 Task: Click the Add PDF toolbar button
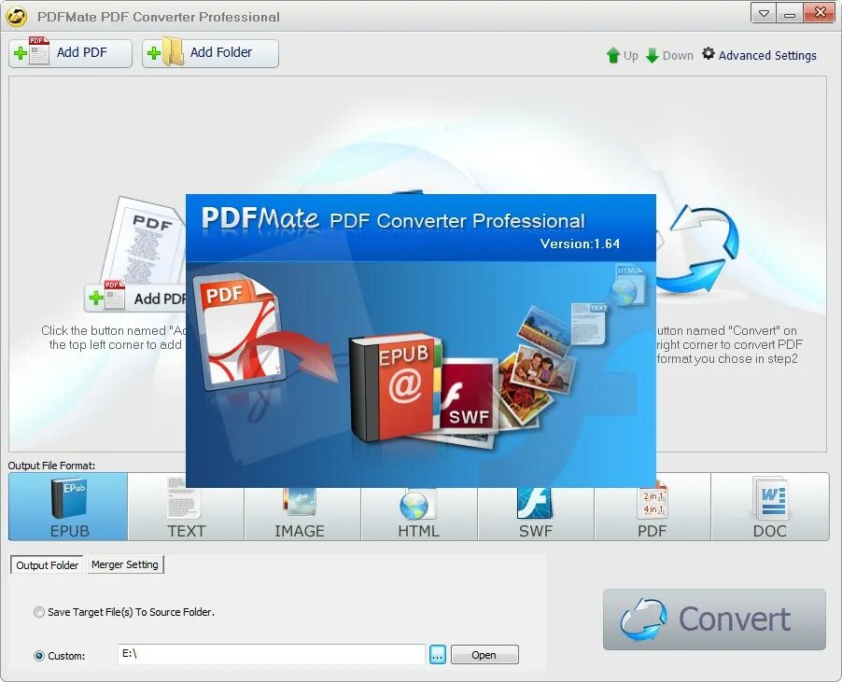pos(70,53)
